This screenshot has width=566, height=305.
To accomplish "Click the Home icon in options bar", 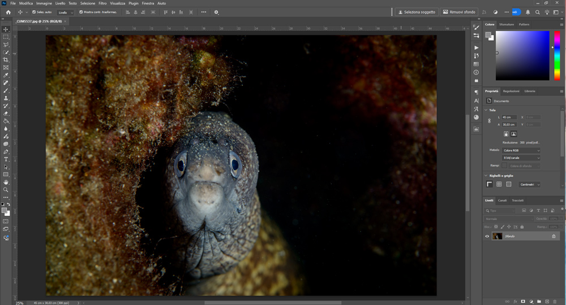I will [8, 12].
